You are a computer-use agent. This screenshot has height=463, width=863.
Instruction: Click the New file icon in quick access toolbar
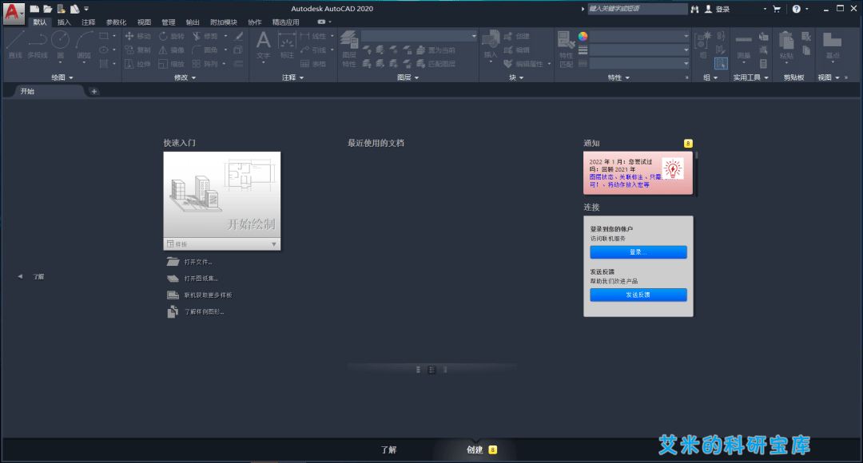click(34, 9)
